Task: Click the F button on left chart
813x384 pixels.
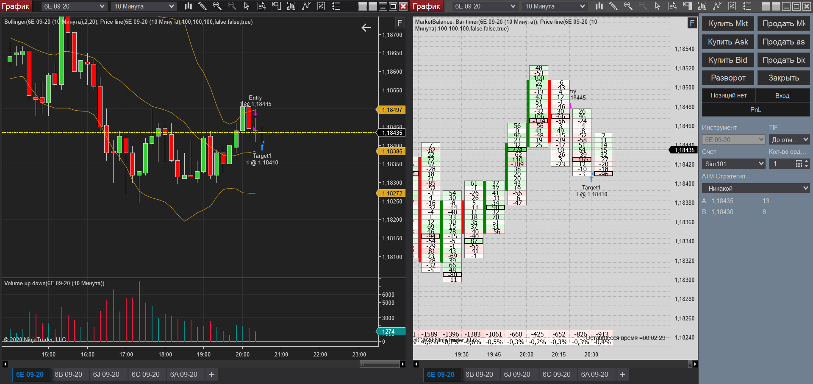Action: [x=400, y=23]
